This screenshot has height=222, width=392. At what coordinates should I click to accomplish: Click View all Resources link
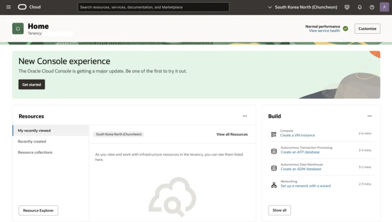(x=232, y=134)
